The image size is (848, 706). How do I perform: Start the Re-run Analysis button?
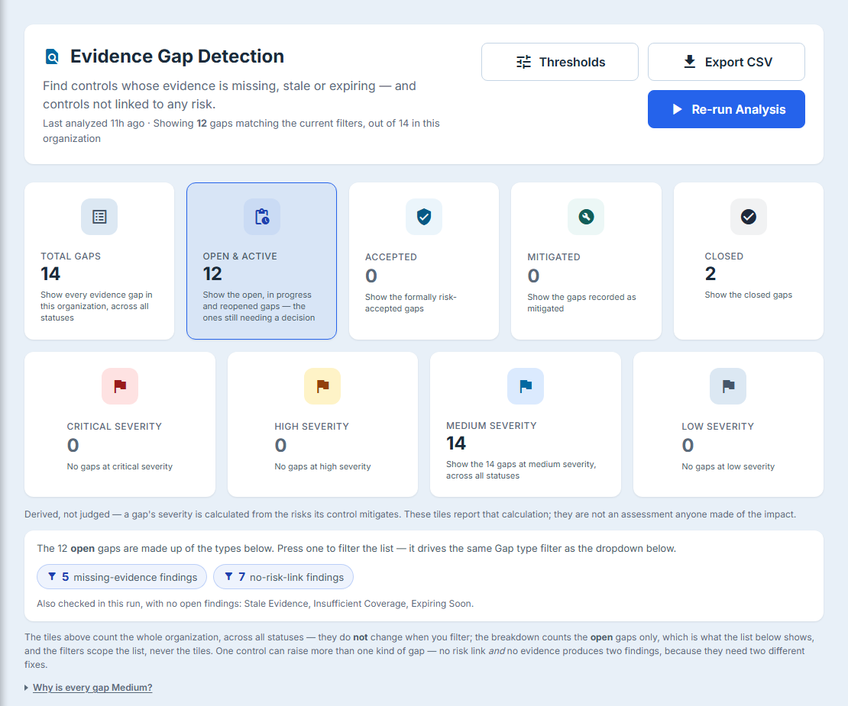pyautogui.click(x=727, y=109)
